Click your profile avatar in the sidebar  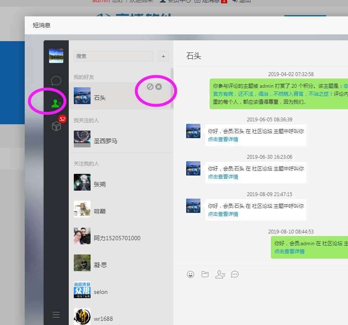pyautogui.click(x=56, y=56)
